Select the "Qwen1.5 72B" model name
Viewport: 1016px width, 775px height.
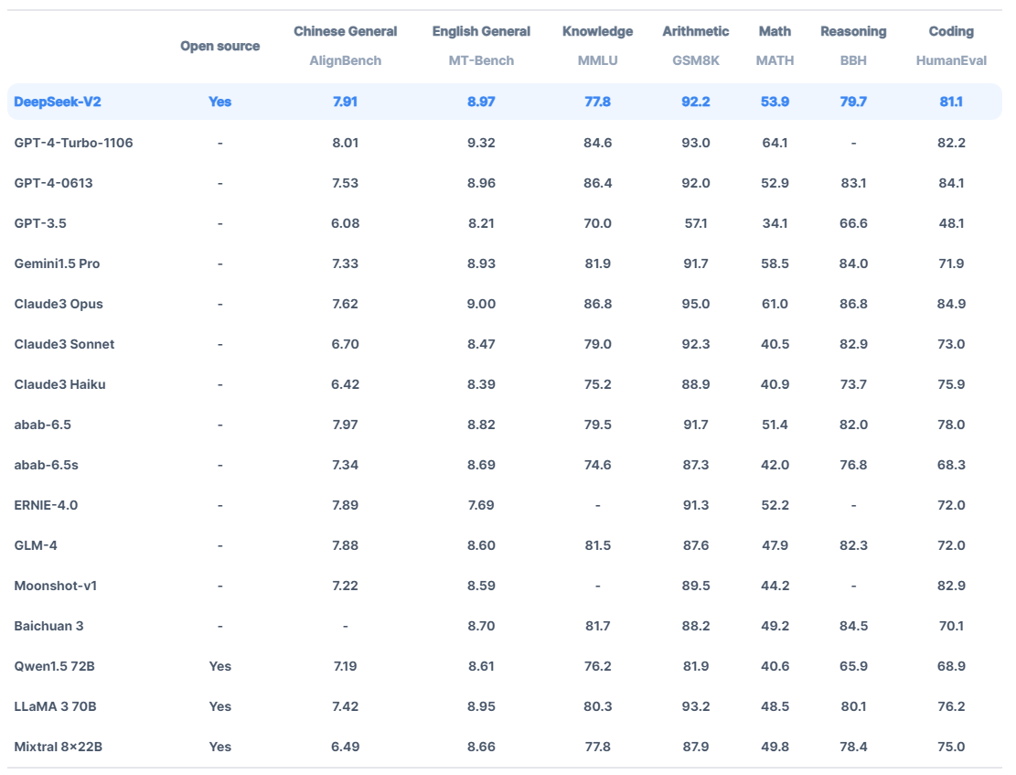point(55,665)
